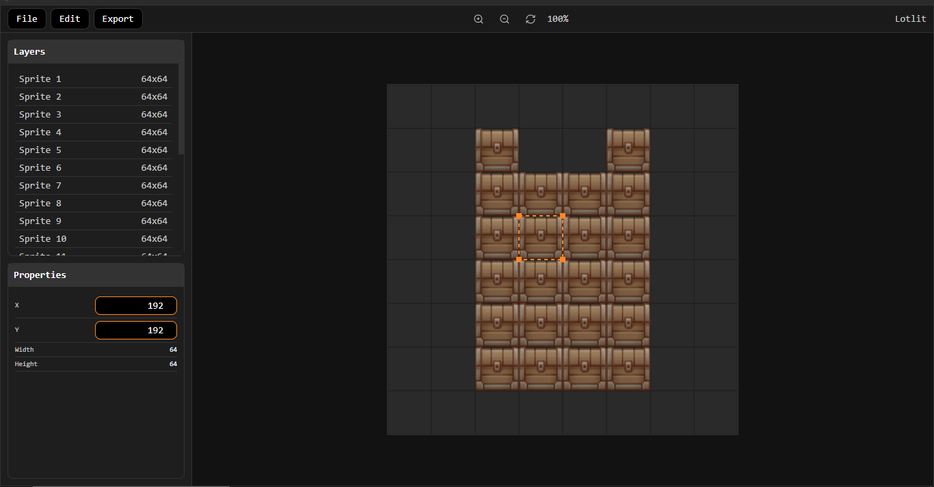Edit the Y position input field
This screenshot has width=934, height=487.
[135, 330]
